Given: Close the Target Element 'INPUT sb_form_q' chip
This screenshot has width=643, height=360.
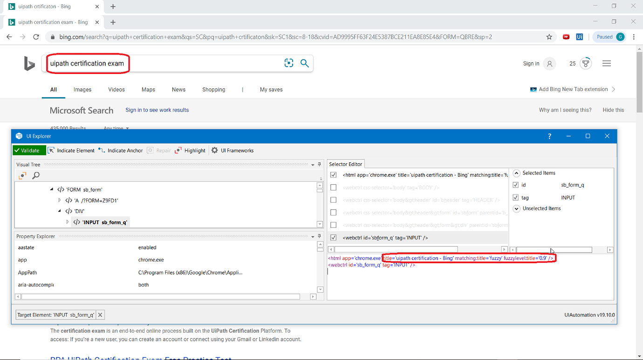Looking at the screenshot, I should click(x=100, y=314).
